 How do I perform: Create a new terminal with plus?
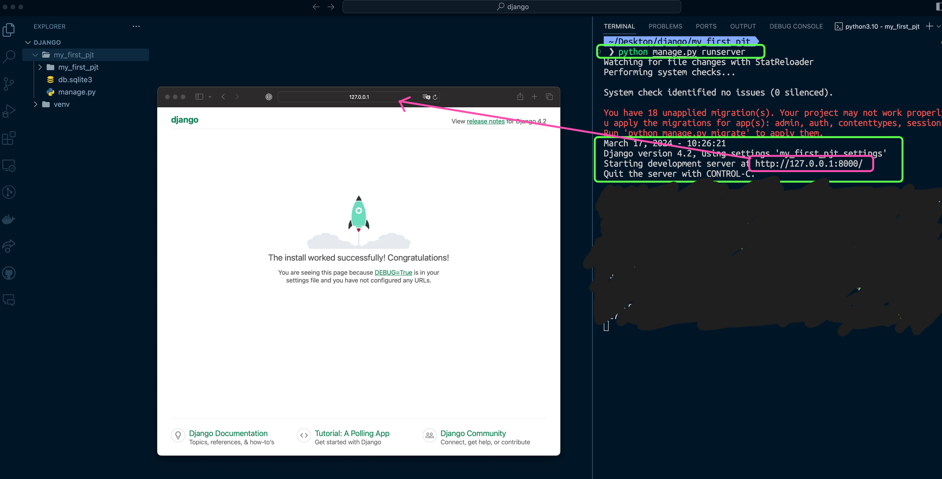coord(929,26)
